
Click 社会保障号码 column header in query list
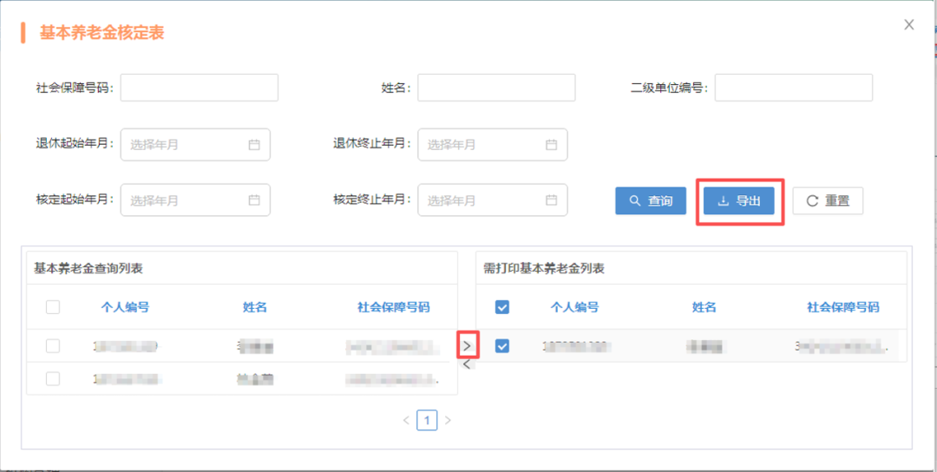[x=393, y=307]
